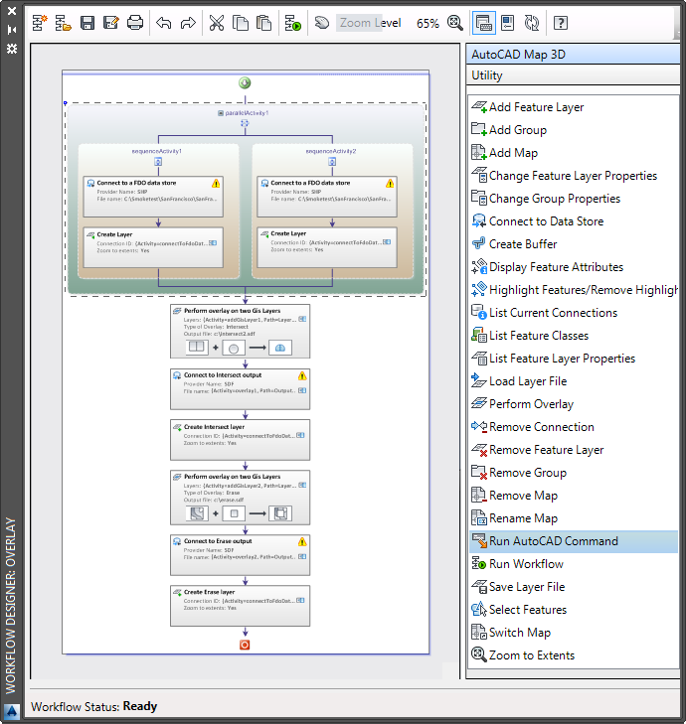
Task: Undo the last action
Action: click(x=164, y=23)
